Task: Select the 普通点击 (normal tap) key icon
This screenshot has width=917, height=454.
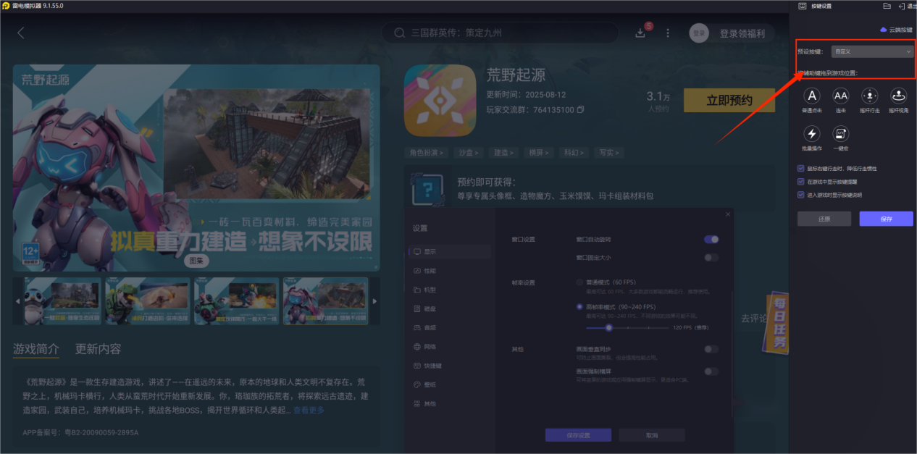Action: pyautogui.click(x=812, y=95)
